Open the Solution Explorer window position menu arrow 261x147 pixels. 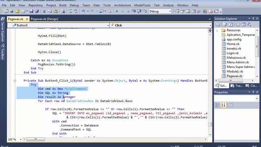click(x=249, y=18)
